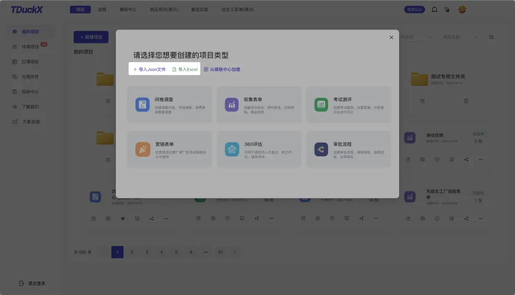
Task: Click the TDuckX logo
Action: tap(27, 10)
